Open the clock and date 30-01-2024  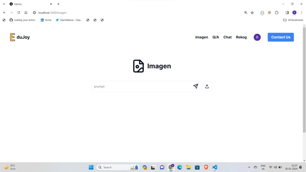point(291,167)
